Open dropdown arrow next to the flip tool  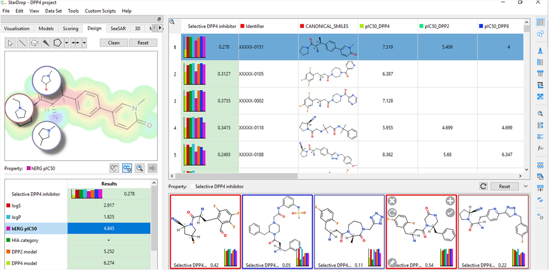click(84, 43)
